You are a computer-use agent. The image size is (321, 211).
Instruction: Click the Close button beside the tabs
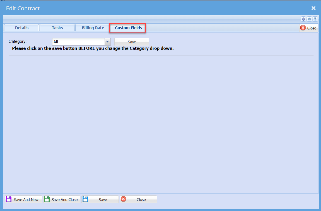point(309,28)
